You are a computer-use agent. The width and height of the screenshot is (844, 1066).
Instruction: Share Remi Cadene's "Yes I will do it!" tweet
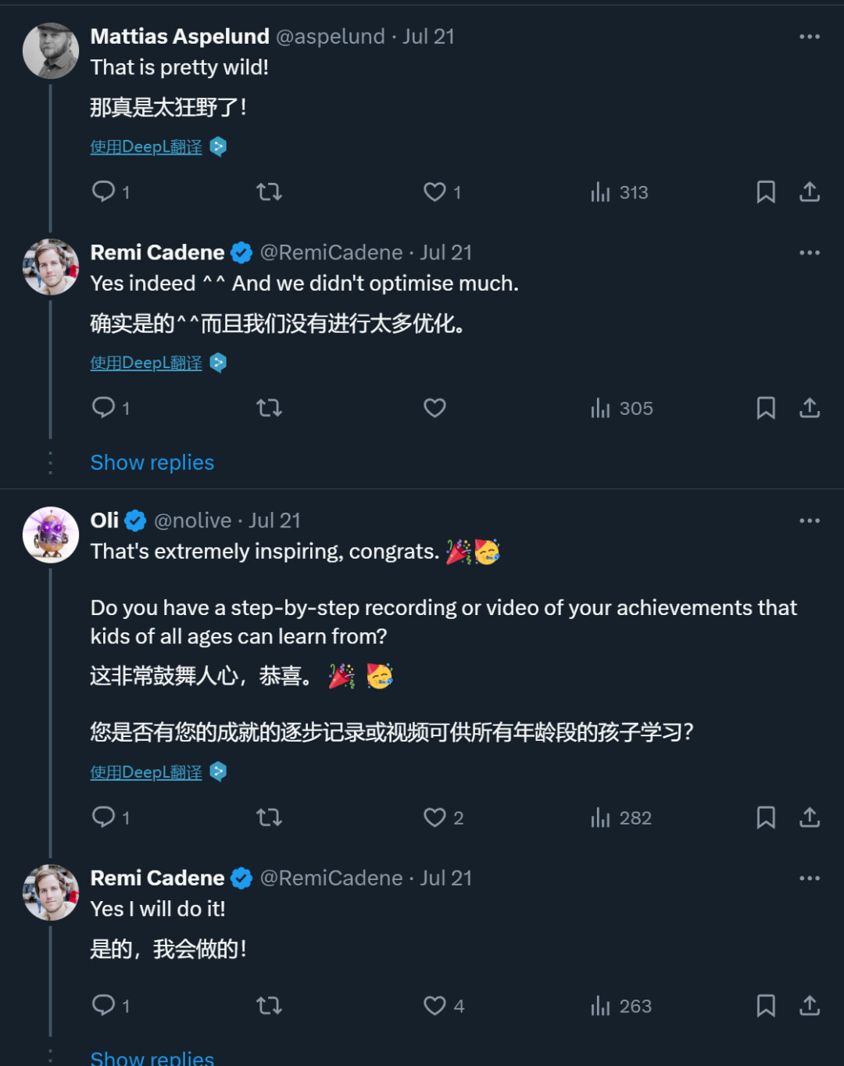coord(810,1006)
